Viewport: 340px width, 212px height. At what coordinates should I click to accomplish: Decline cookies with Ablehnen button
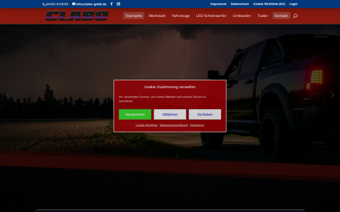pos(170,114)
